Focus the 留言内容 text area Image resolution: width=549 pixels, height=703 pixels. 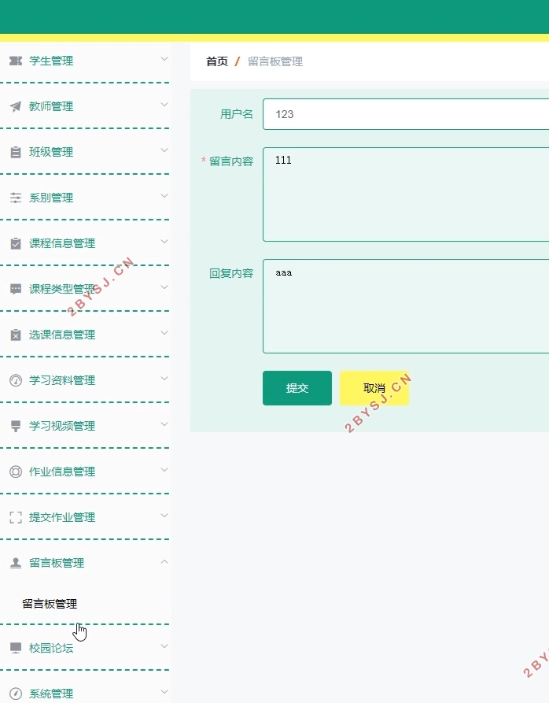point(406,194)
